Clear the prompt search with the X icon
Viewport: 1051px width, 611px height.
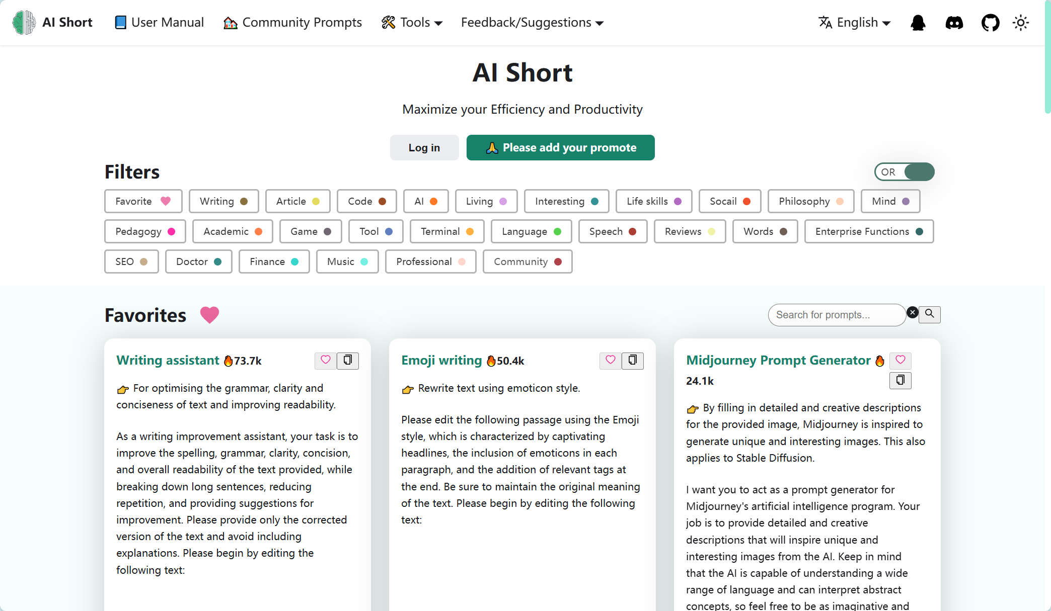tap(912, 313)
